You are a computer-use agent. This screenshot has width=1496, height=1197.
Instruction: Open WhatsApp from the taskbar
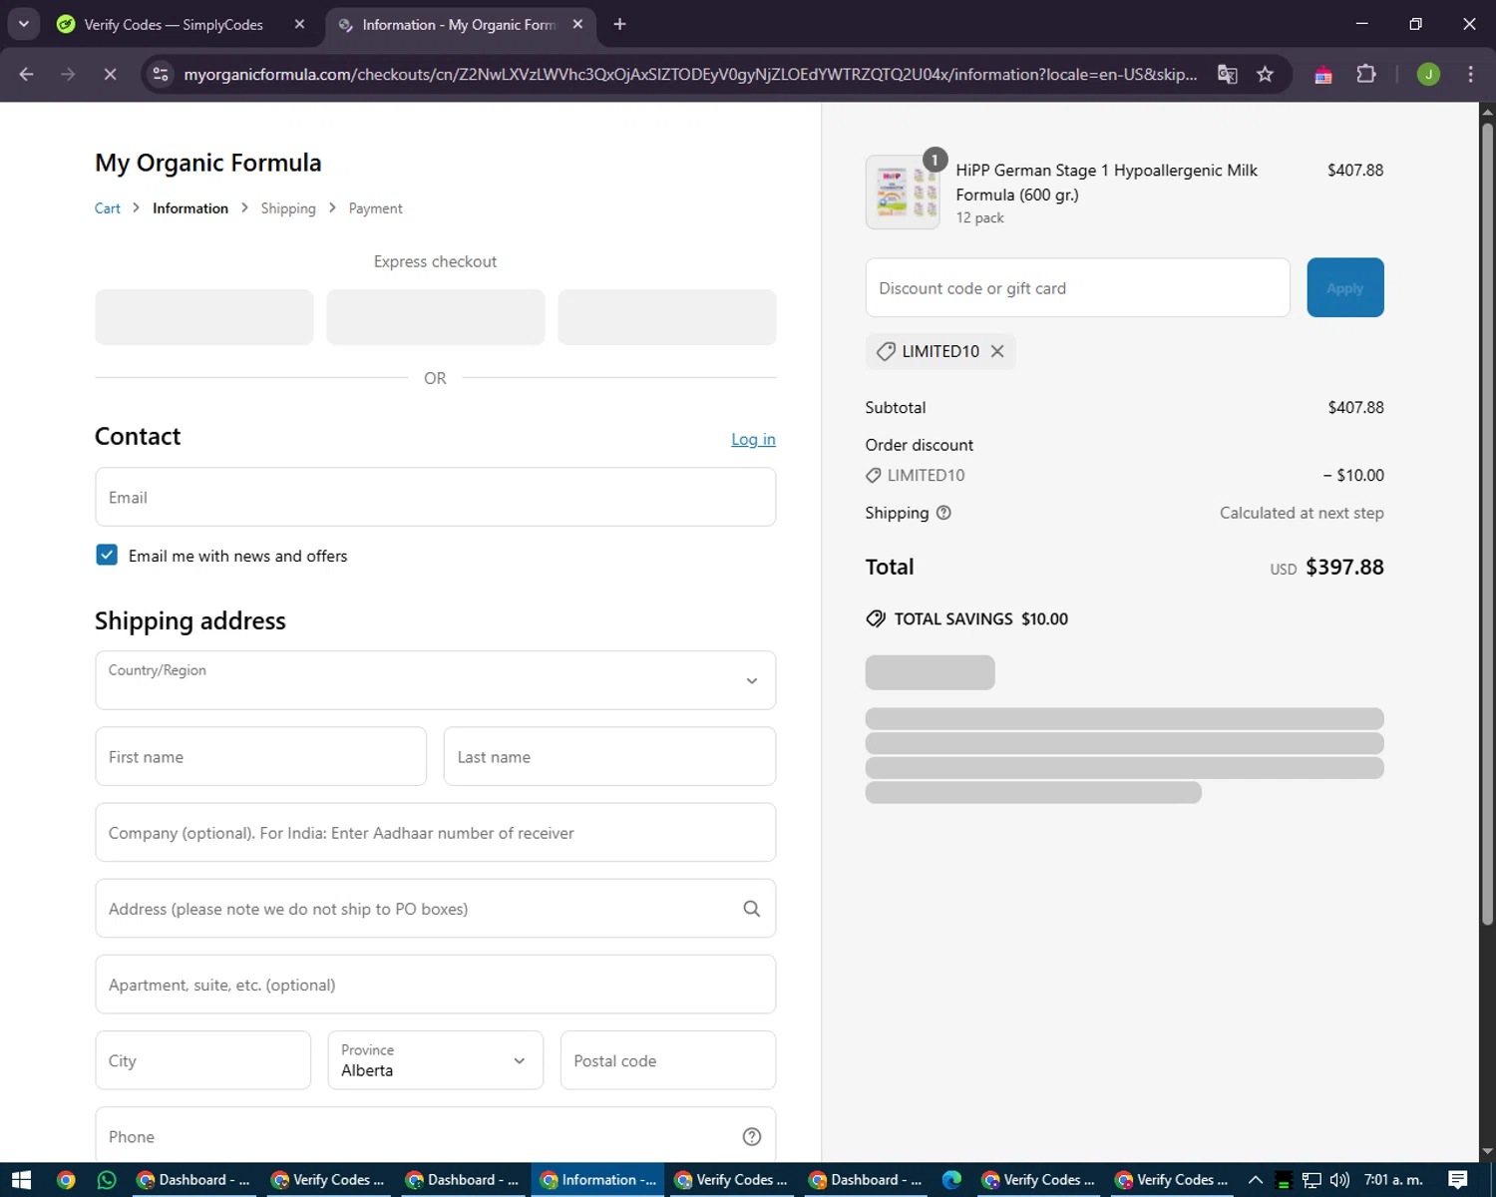[x=107, y=1180]
